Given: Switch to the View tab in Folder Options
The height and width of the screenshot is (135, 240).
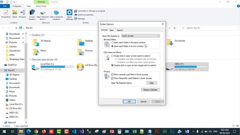Looking at the screenshot, I should point(112,30).
